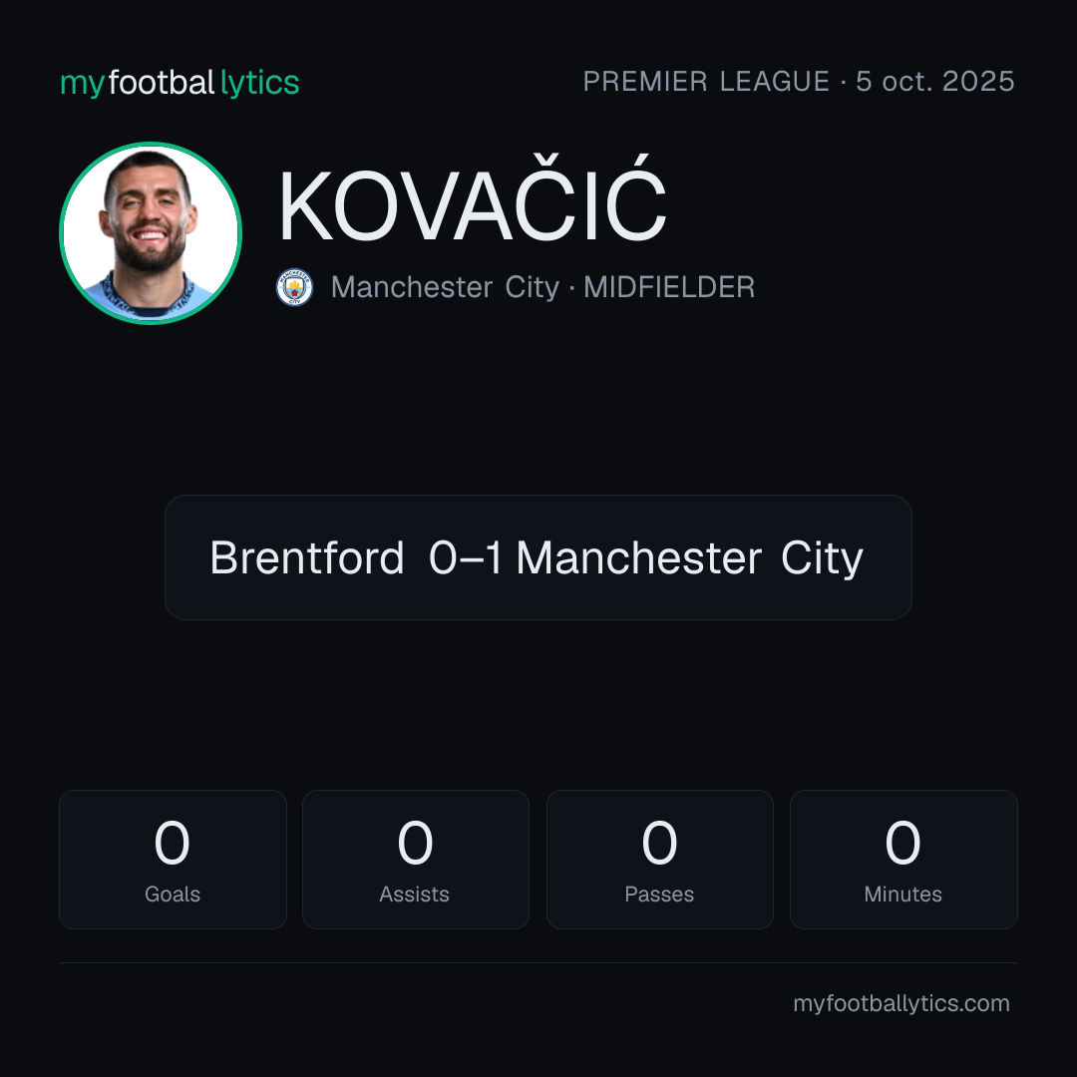Open the myfootballytics.com footer link

pyautogui.click(x=901, y=1003)
